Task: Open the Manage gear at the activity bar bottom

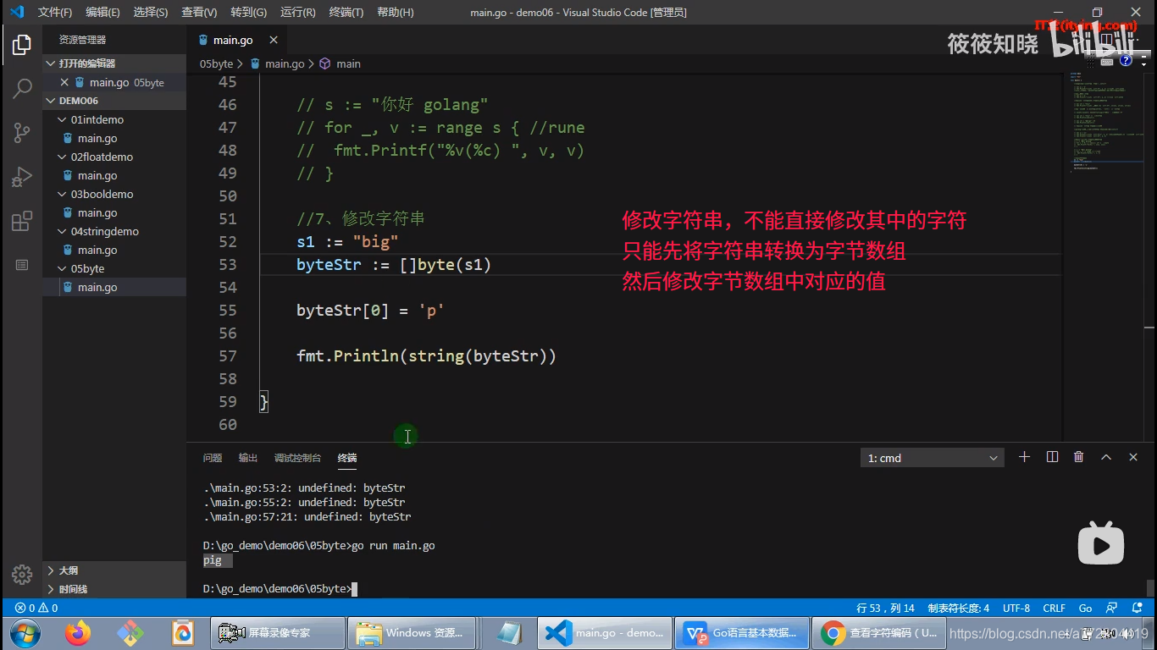Action: coord(22,573)
